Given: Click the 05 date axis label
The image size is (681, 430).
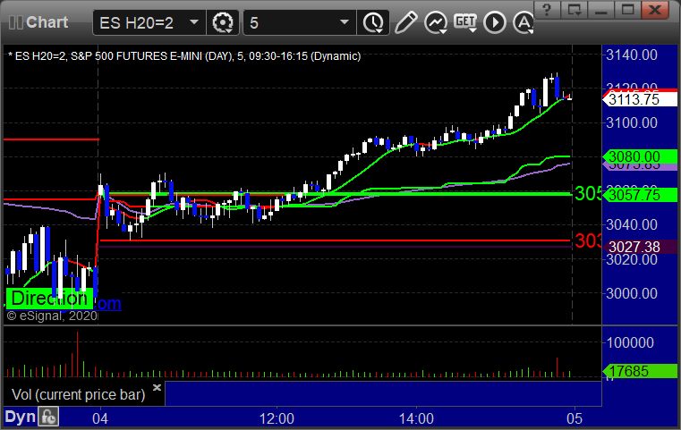Looking at the screenshot, I should pyautogui.click(x=575, y=418).
